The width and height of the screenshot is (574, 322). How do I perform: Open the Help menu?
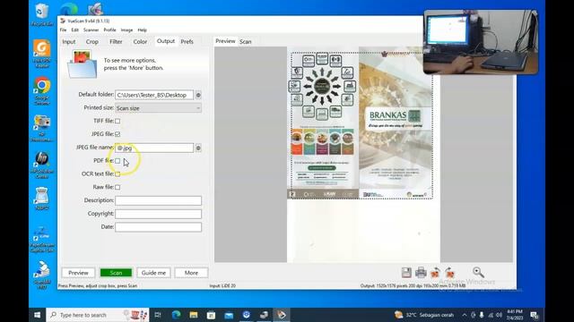142,30
